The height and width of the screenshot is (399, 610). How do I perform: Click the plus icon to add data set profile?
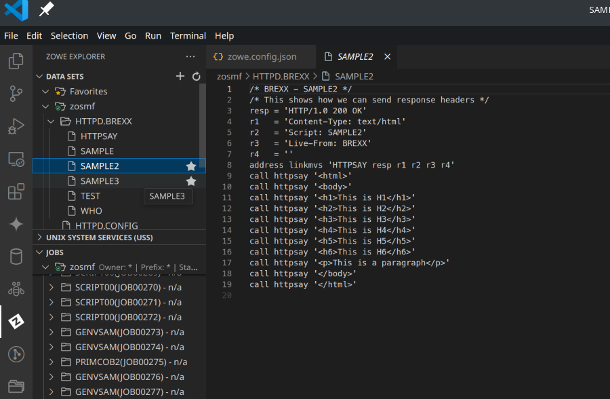point(180,77)
